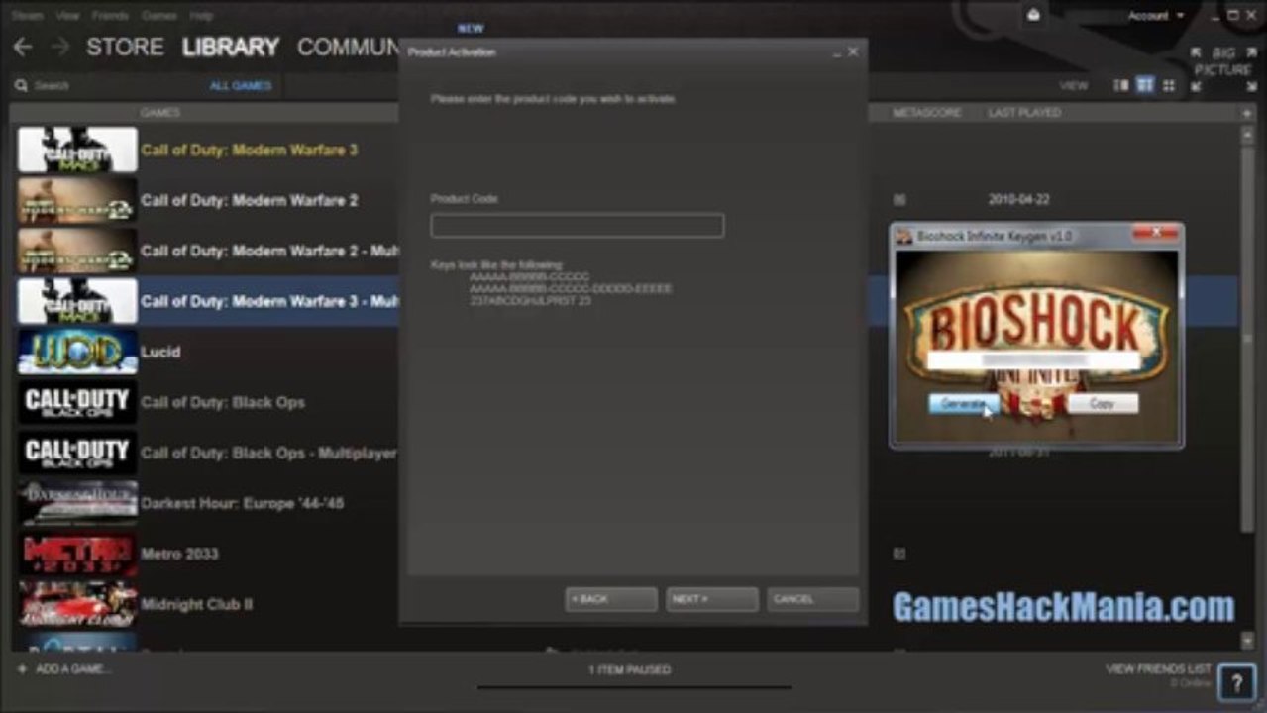The width and height of the screenshot is (1267, 713).
Task: Switch library to grid view icon
Action: (1169, 86)
